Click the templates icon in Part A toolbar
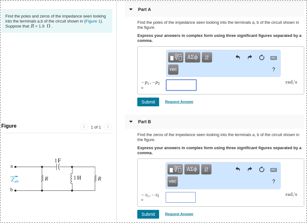This screenshot has width=307, height=223. (176, 58)
